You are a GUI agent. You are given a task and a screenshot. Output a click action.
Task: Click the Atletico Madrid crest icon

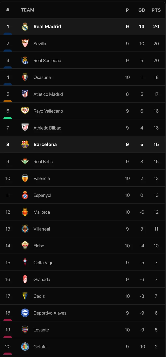25,94
